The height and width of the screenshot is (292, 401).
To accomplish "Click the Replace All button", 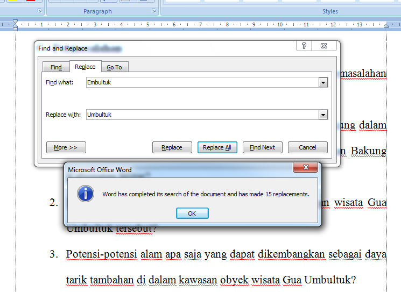I will pyautogui.click(x=217, y=147).
